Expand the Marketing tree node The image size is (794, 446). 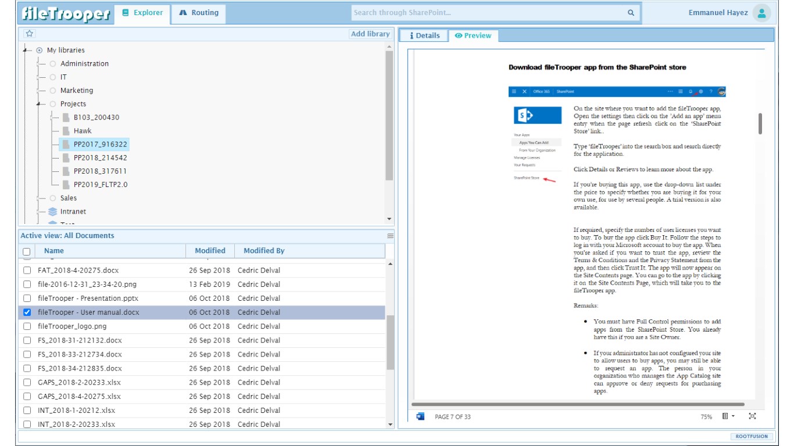click(38, 91)
